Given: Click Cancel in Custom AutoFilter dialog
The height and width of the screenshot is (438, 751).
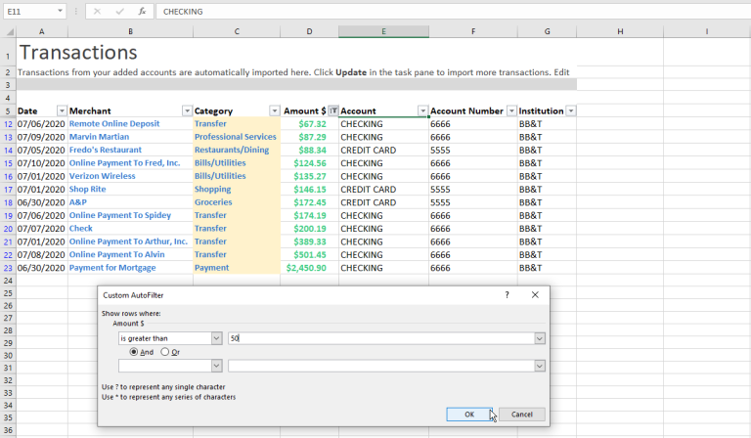Looking at the screenshot, I should (x=521, y=415).
